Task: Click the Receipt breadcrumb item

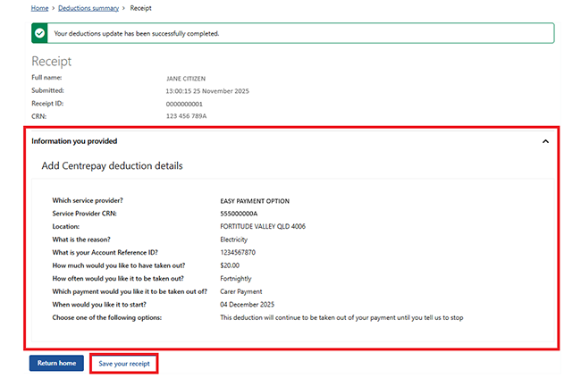Action: pyautogui.click(x=139, y=8)
